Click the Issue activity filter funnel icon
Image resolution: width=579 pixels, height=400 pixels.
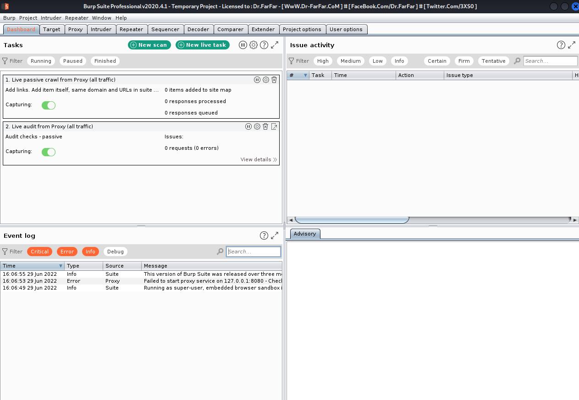[292, 61]
